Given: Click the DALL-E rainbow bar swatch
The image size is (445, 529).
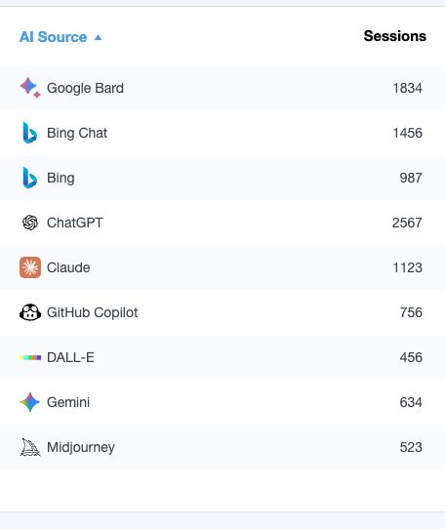Looking at the screenshot, I should coord(30,357).
